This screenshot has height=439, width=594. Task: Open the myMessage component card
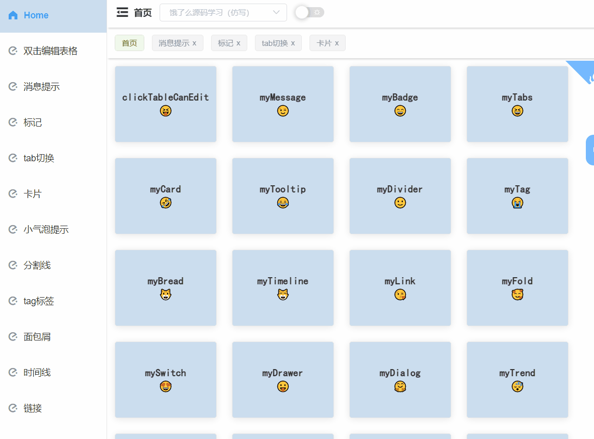(282, 104)
